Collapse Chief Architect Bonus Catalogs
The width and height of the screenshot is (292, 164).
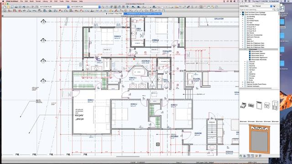tap(240, 15)
